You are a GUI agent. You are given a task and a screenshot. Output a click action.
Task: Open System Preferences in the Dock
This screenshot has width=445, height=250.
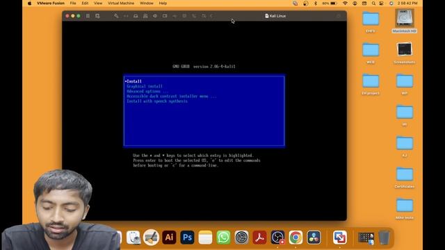[241, 237]
